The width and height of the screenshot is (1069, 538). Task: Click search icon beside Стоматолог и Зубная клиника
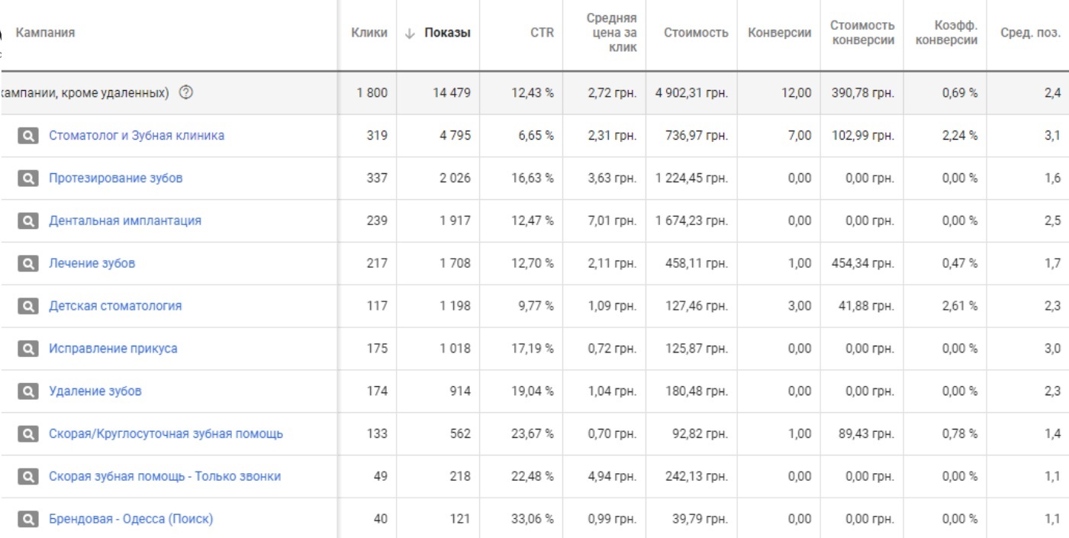(27, 137)
